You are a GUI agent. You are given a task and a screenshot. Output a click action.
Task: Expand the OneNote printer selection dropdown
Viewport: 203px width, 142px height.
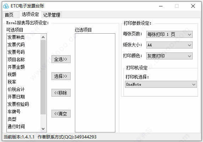pyautogui.click(x=161, y=84)
